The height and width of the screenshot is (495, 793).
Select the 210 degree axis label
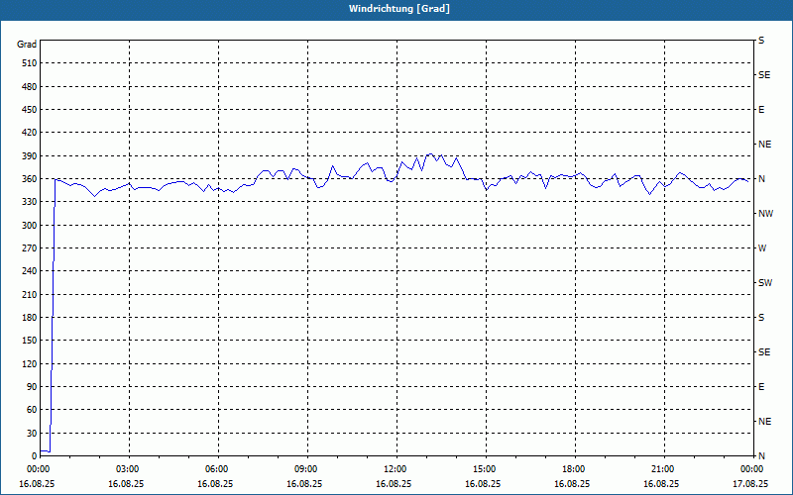tap(30, 294)
